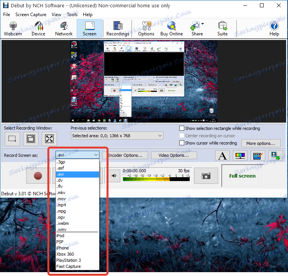Screen dimensions: 288x276
Task: Choose .mp4 format from the list
Action: (77, 205)
